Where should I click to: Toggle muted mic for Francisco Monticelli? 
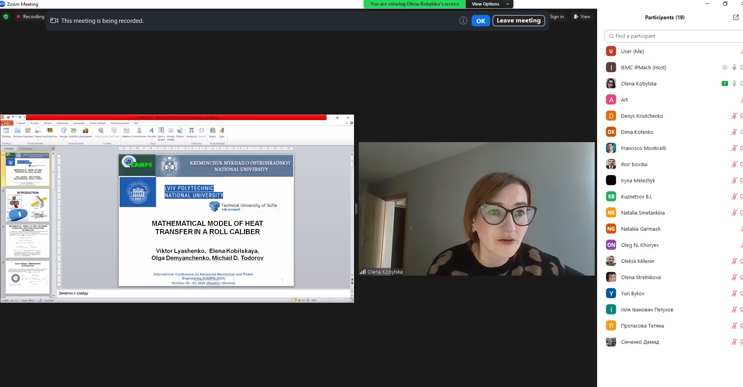(734, 148)
